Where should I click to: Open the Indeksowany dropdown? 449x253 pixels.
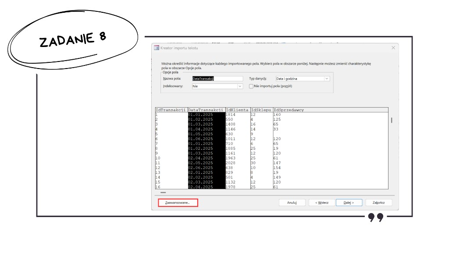[x=240, y=86]
